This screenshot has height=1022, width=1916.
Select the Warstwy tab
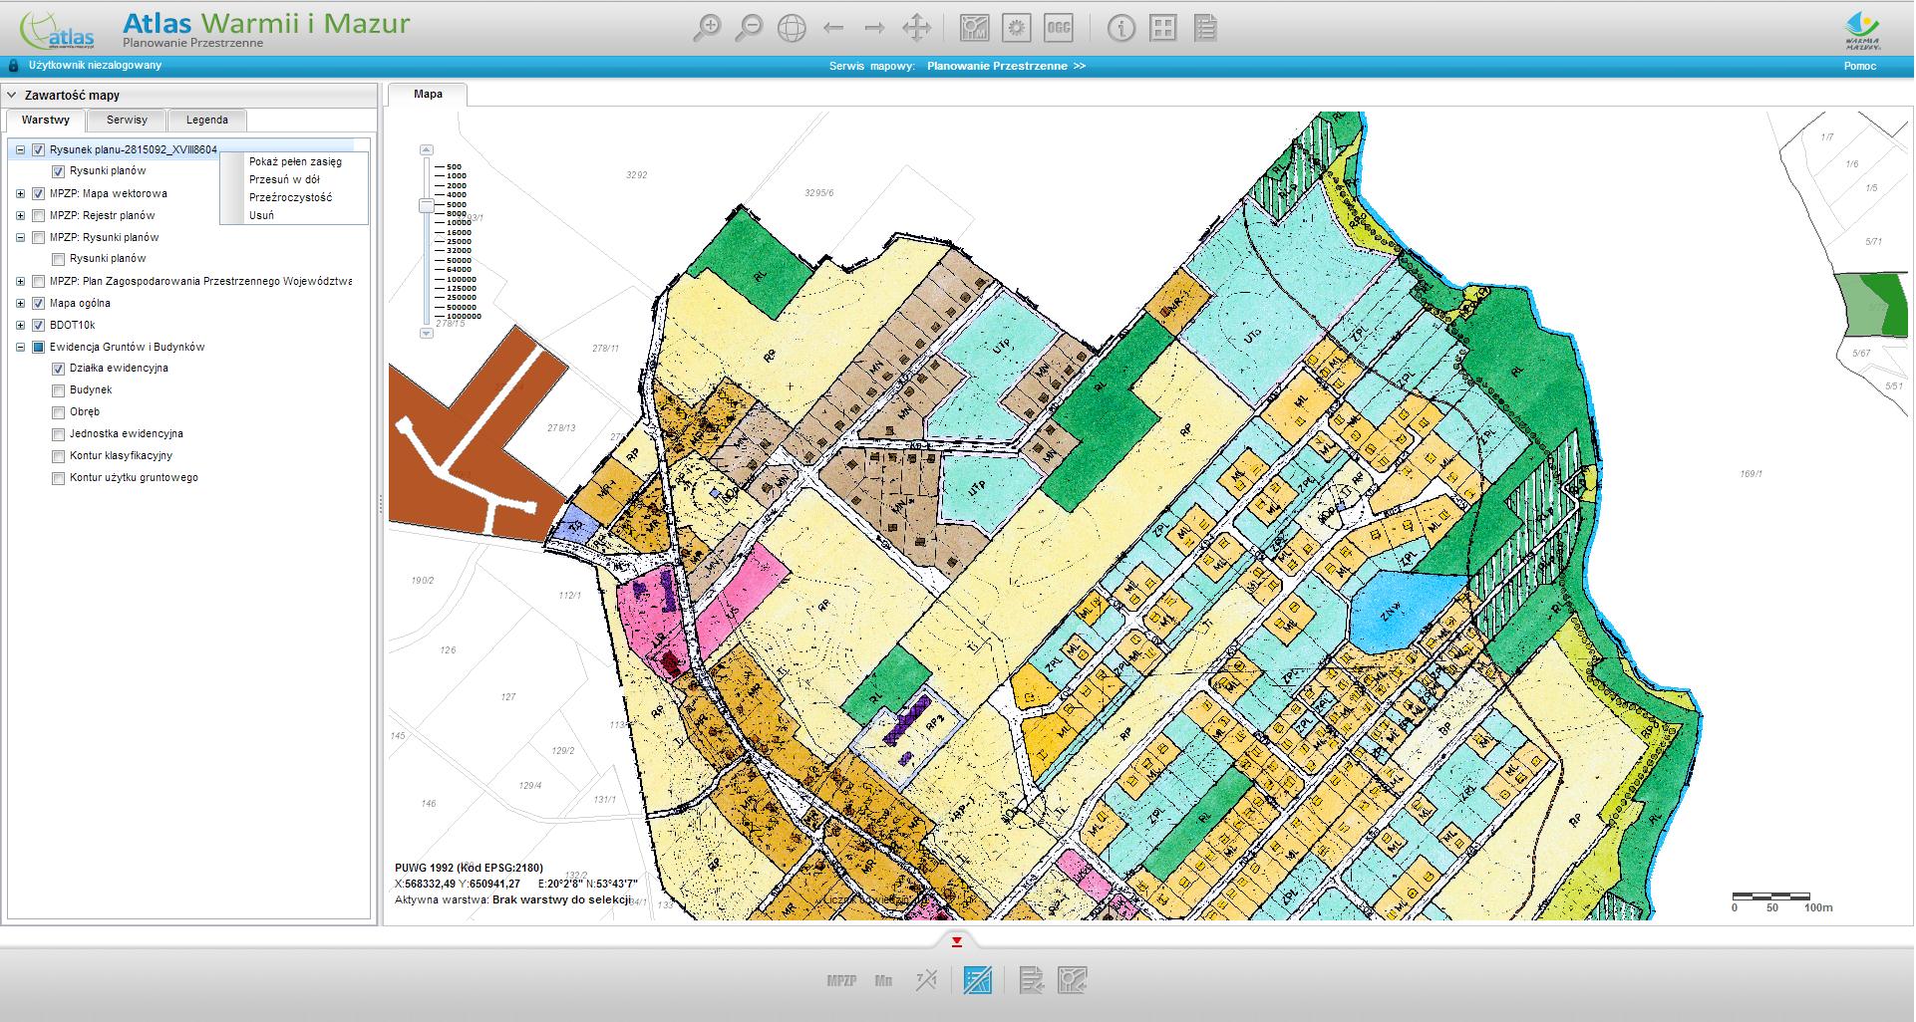click(46, 120)
